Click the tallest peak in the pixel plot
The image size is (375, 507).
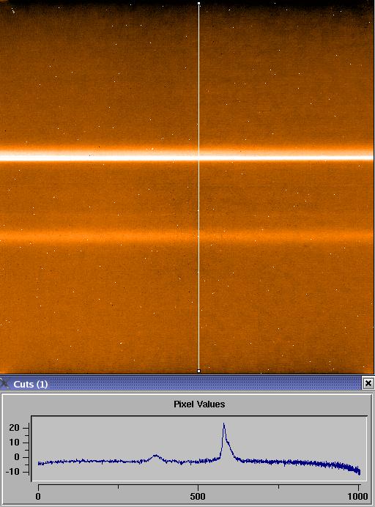223,424
